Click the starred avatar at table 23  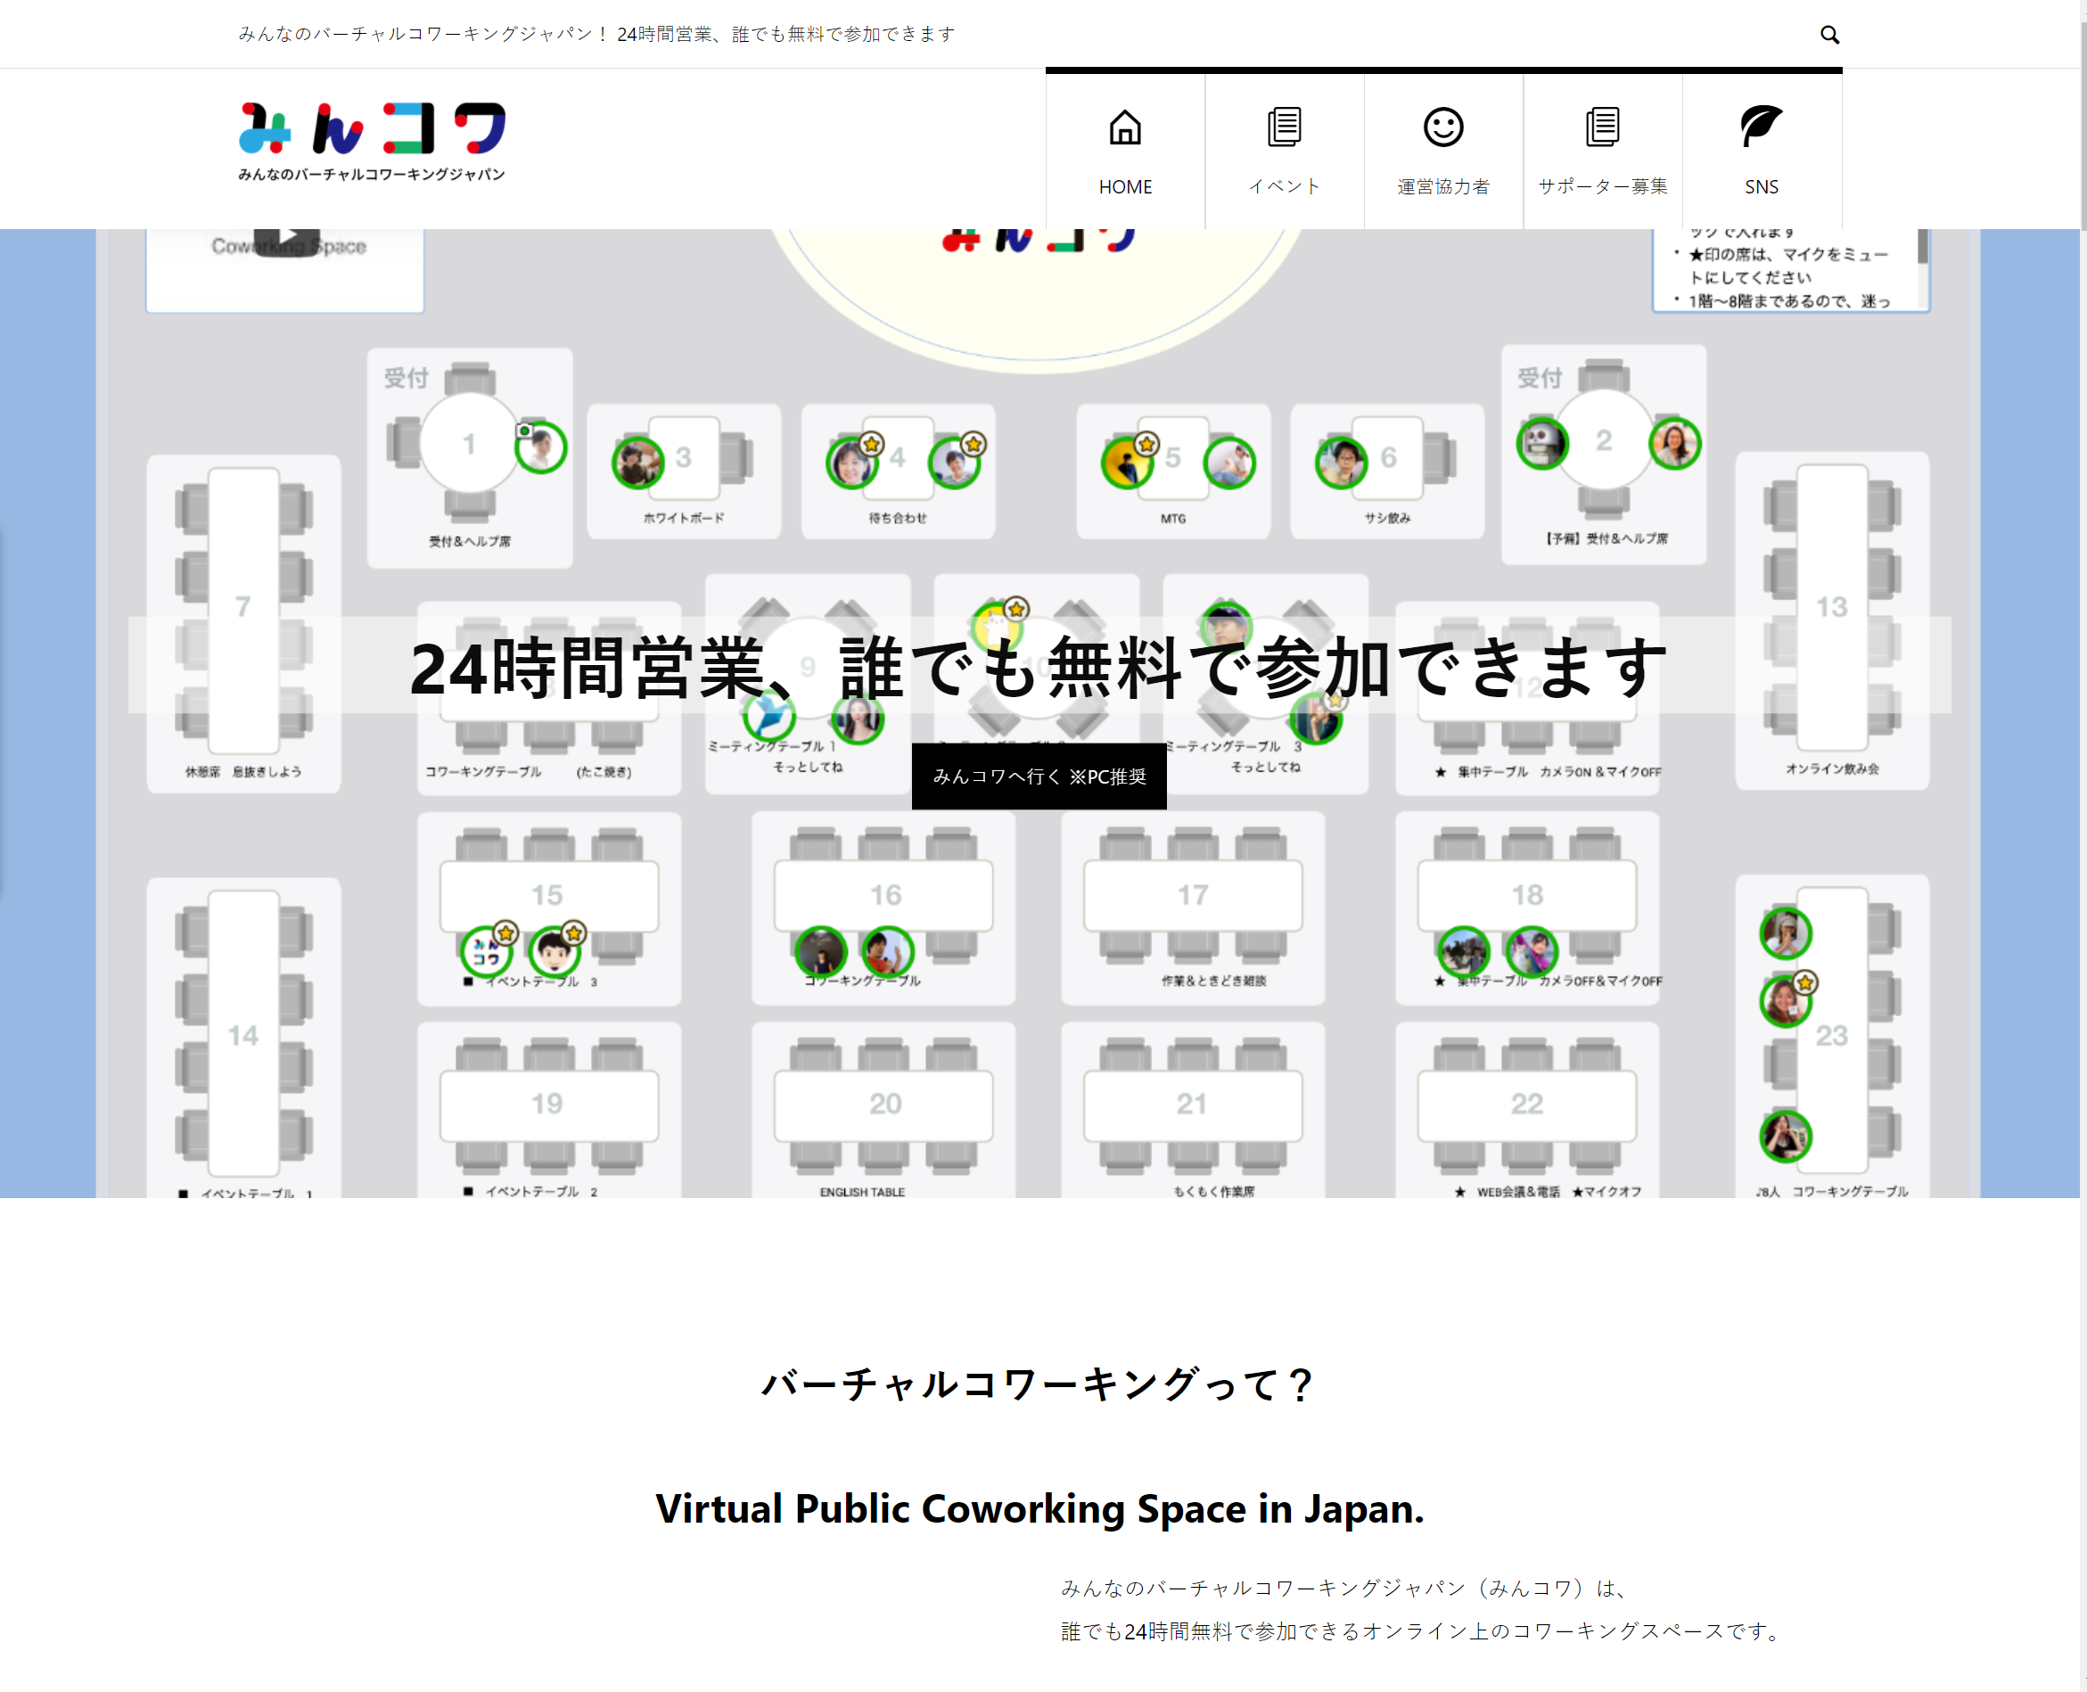[1786, 1000]
